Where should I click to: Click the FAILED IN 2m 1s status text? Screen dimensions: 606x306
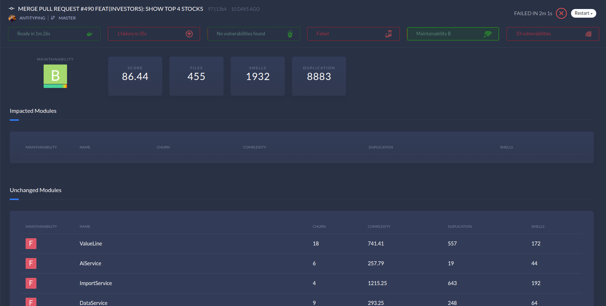pos(533,13)
